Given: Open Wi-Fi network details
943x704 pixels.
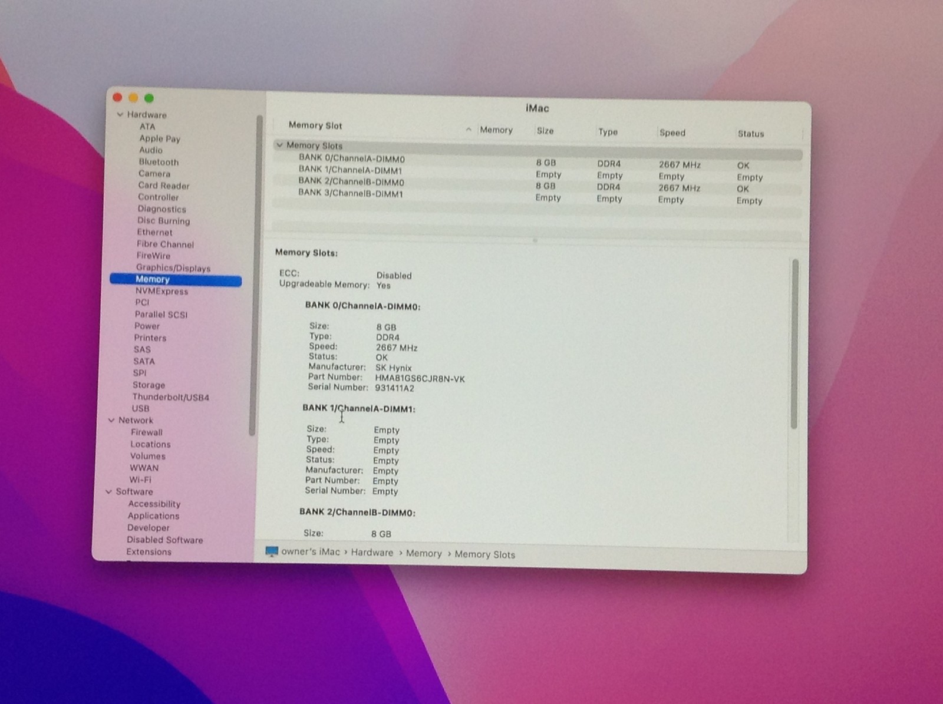Looking at the screenshot, I should pyautogui.click(x=140, y=480).
